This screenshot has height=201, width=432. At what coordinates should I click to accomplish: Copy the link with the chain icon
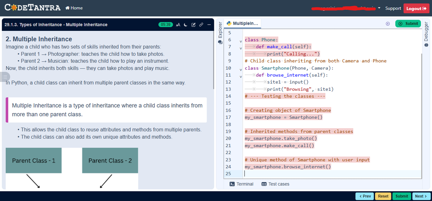point(201,24)
